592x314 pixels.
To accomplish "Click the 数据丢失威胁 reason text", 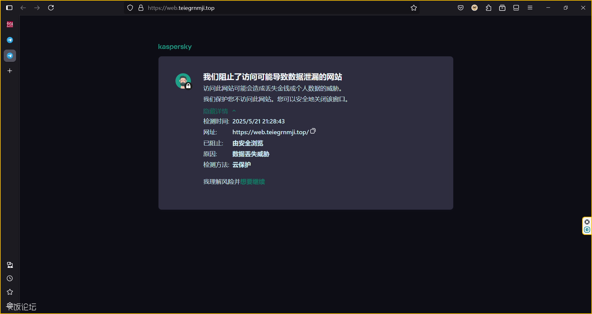I will 251,154.
